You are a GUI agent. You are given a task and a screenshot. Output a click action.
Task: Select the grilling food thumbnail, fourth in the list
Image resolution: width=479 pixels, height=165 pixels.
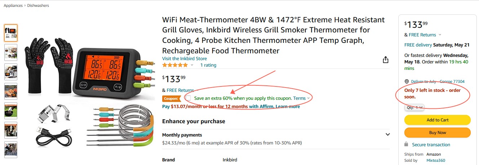pos(11,91)
